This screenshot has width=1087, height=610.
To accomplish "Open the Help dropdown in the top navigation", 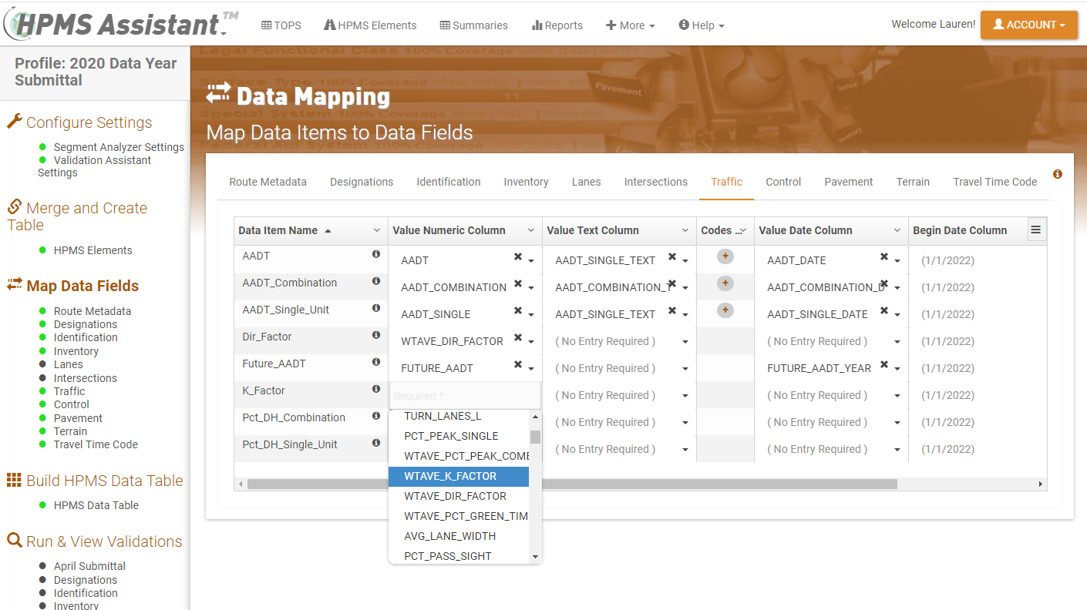I will [x=702, y=25].
